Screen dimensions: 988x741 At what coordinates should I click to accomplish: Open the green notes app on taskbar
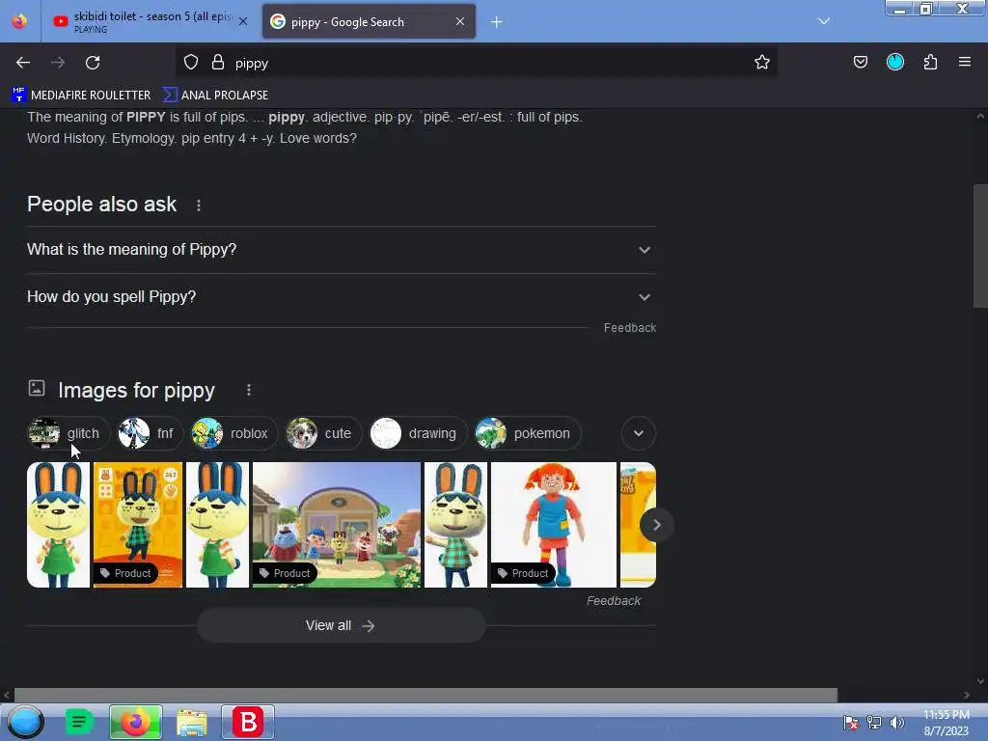click(x=79, y=722)
